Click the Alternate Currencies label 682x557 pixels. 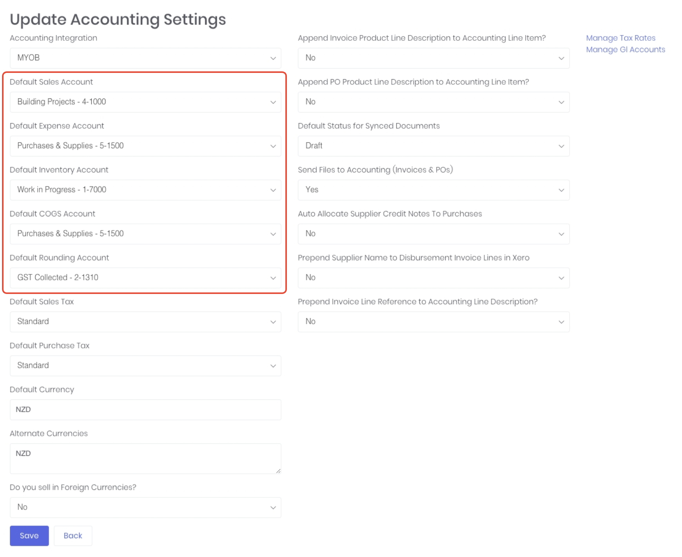(x=49, y=434)
